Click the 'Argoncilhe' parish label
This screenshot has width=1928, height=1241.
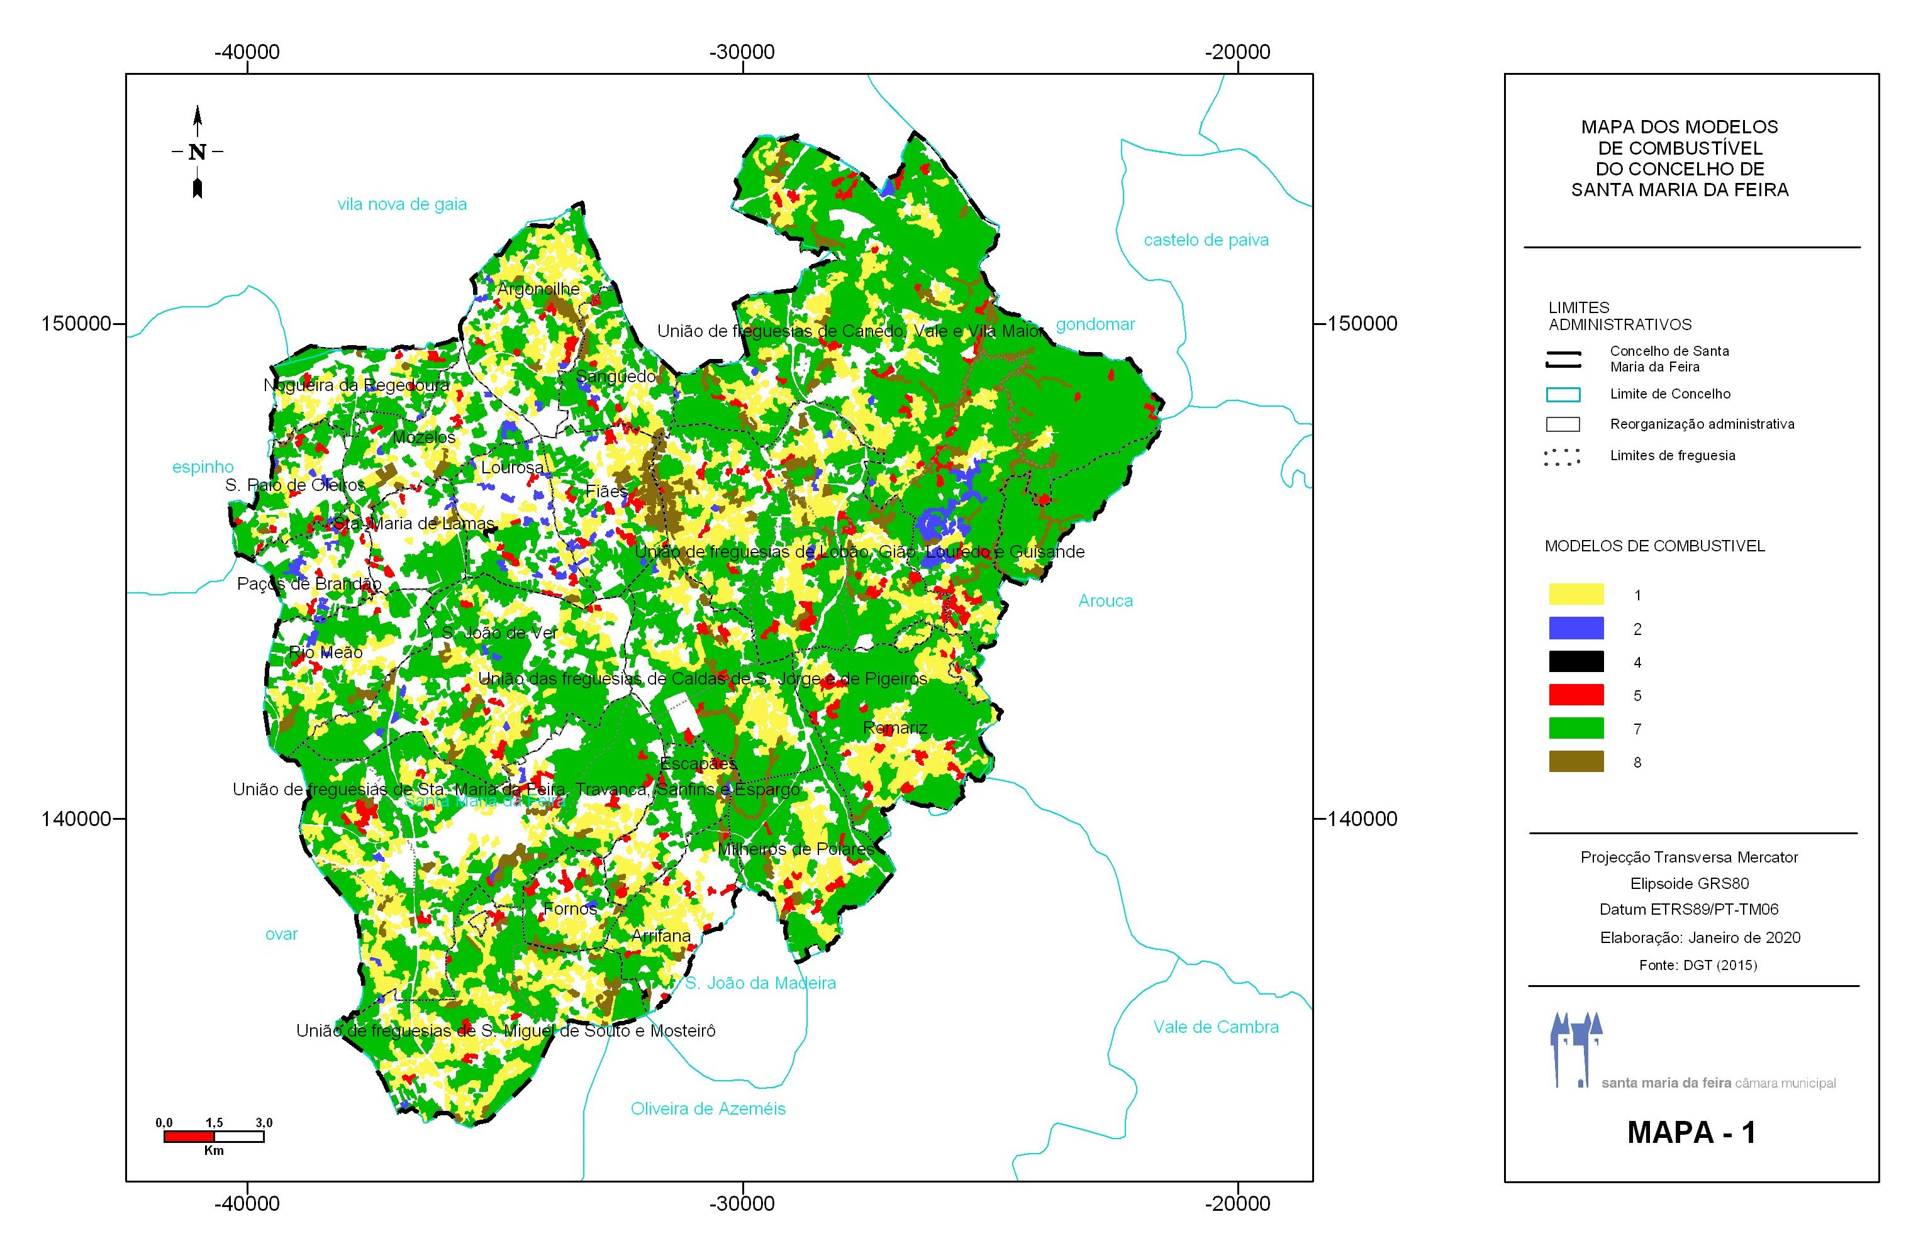point(538,289)
